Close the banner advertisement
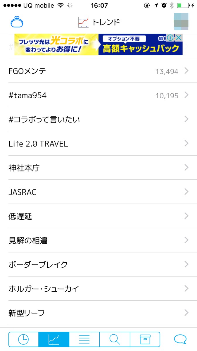Viewport: 197px width, 351px height. [x=179, y=38]
